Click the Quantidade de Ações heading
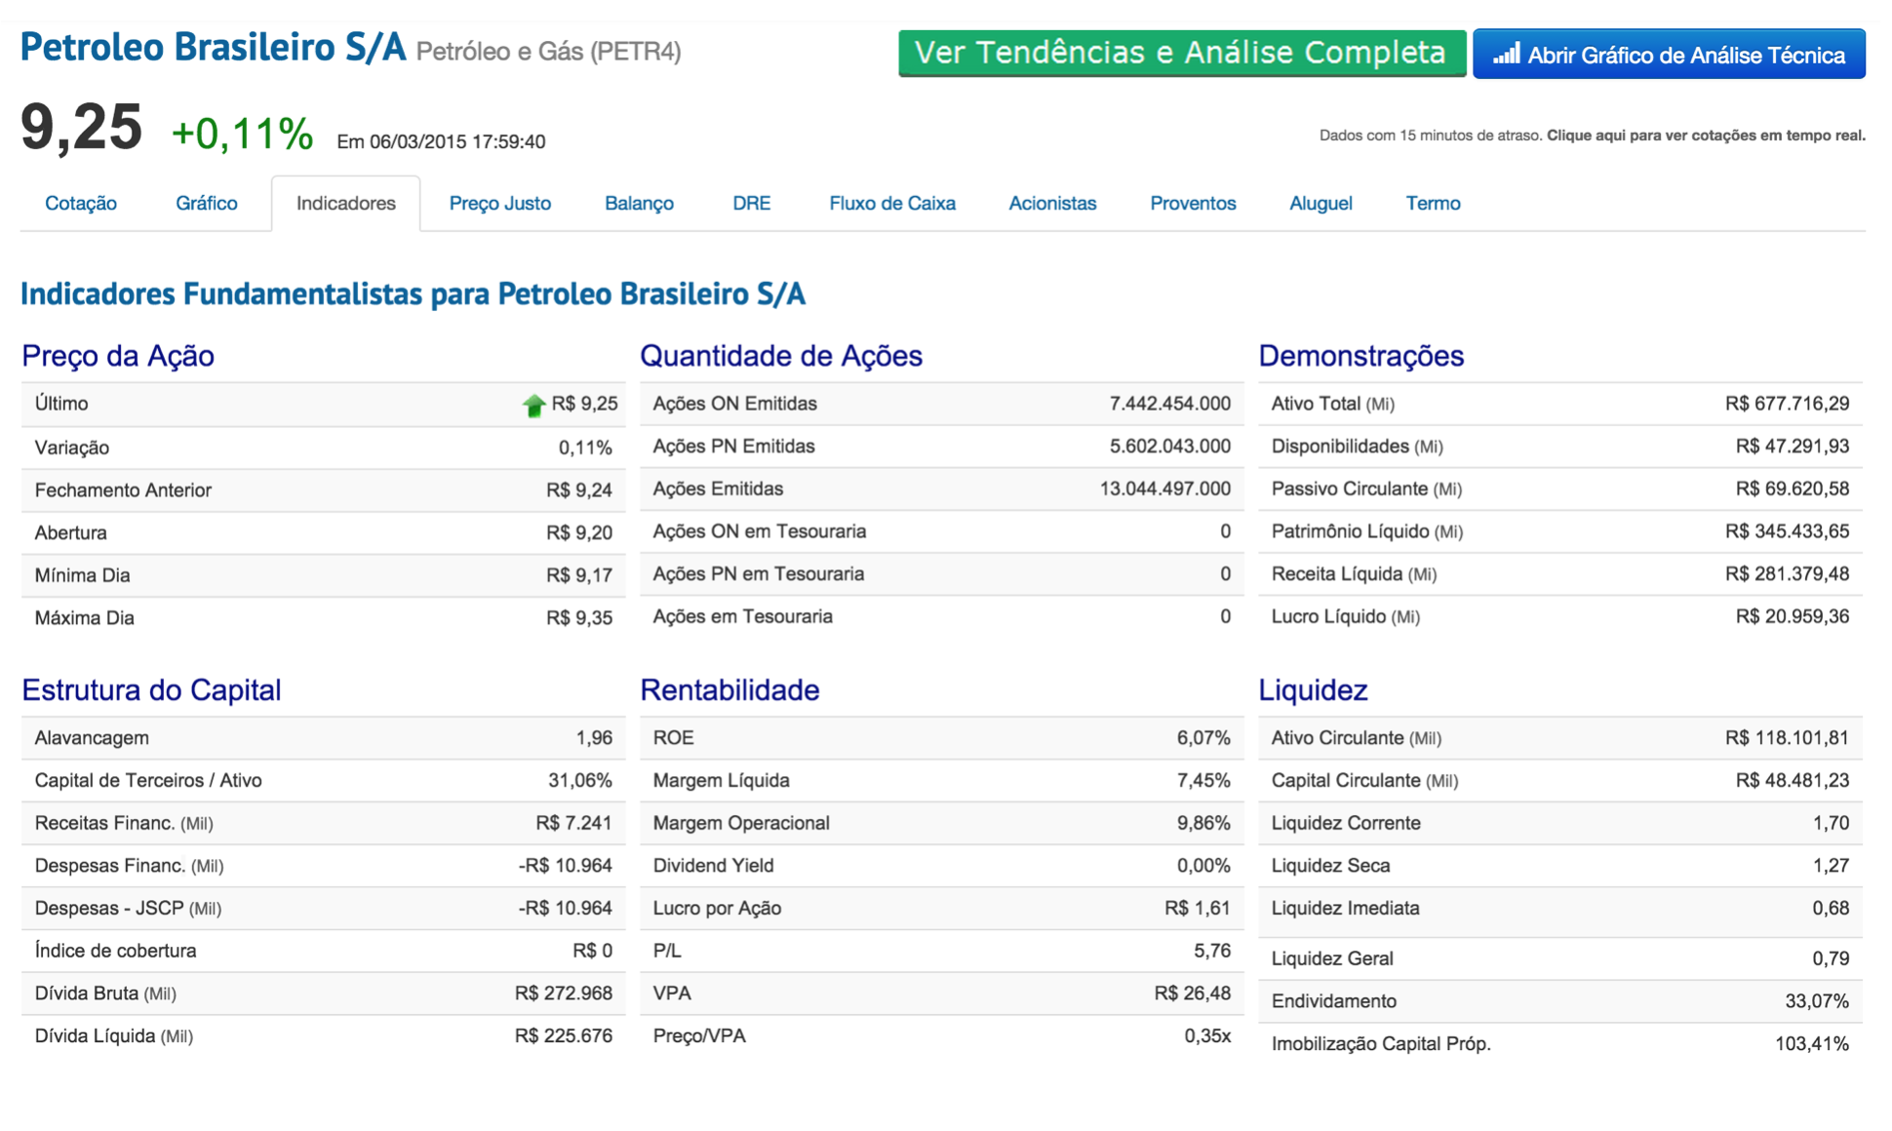 coord(781,356)
